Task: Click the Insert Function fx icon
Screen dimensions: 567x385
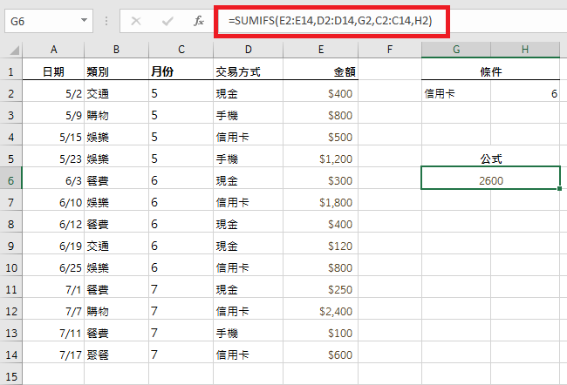Action: pos(199,20)
